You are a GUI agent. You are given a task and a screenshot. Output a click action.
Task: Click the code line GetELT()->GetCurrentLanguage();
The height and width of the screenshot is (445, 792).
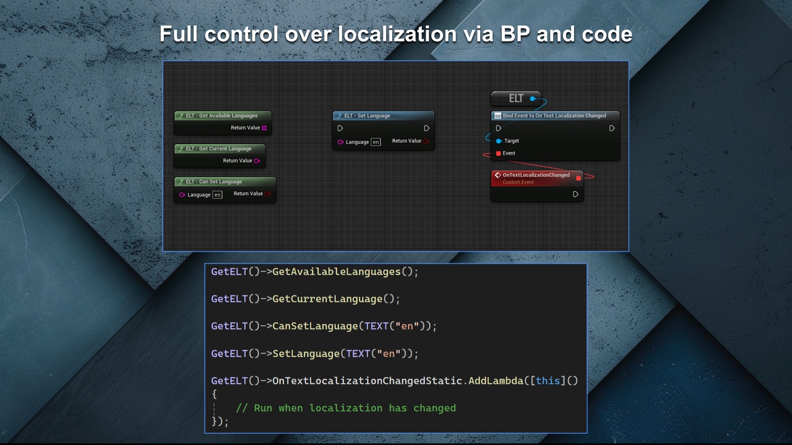point(306,299)
